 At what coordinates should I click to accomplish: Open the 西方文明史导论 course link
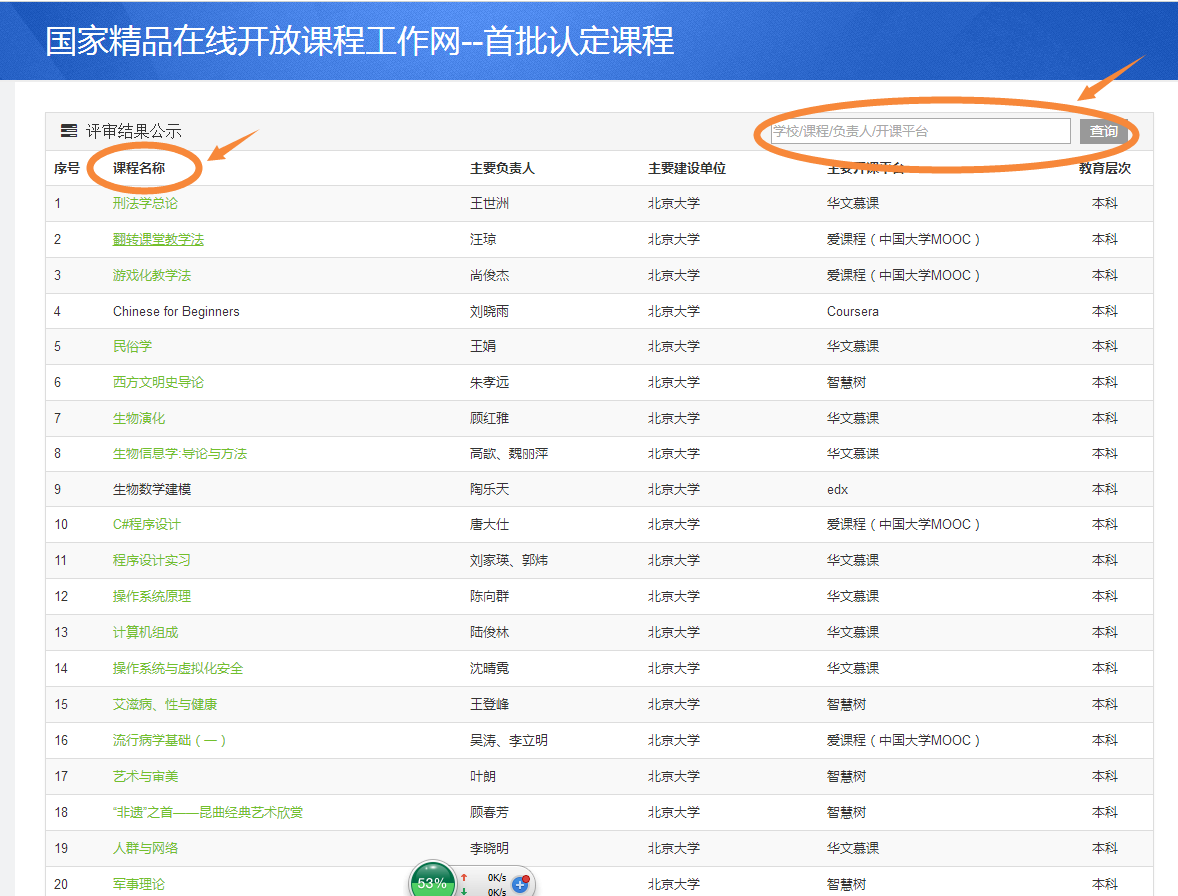[158, 382]
